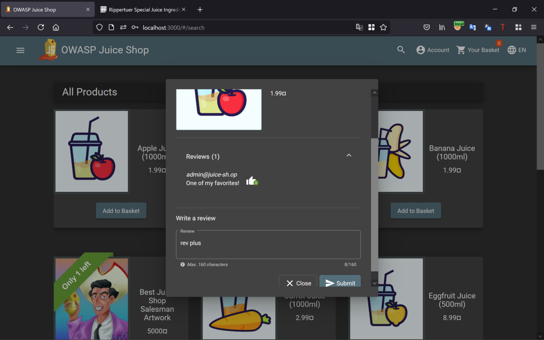Image resolution: width=544 pixels, height=340 pixels.
Task: Close the OWASP Juice Shop tab
Action: [x=88, y=10]
